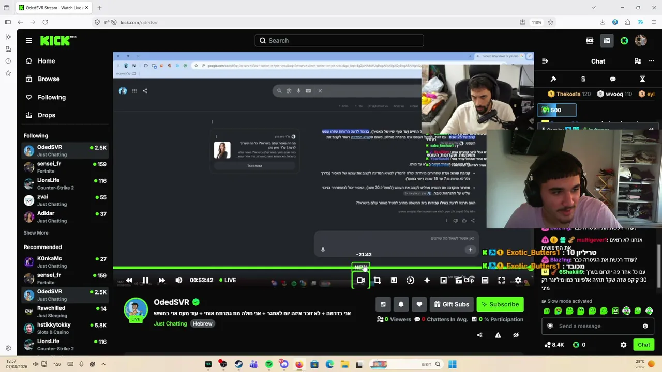The width and height of the screenshot is (662, 372).
Task: Open K0nkaMc recommended channel
Action: (65, 262)
